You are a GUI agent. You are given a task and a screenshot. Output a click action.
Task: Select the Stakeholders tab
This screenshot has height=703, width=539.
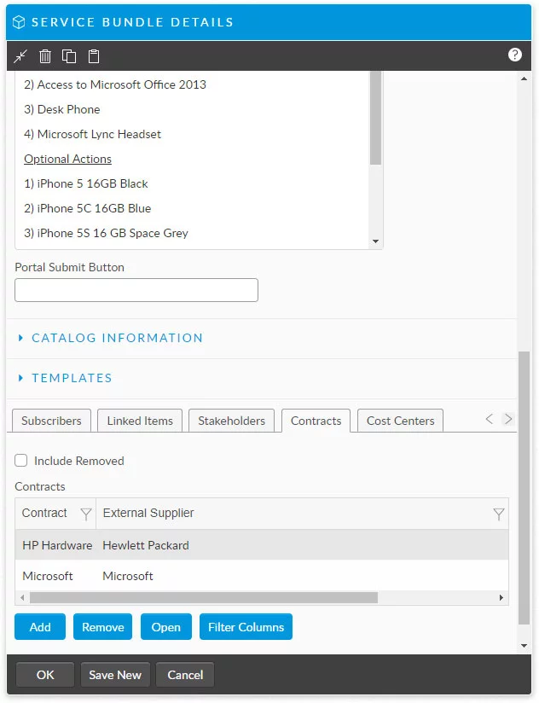(232, 421)
